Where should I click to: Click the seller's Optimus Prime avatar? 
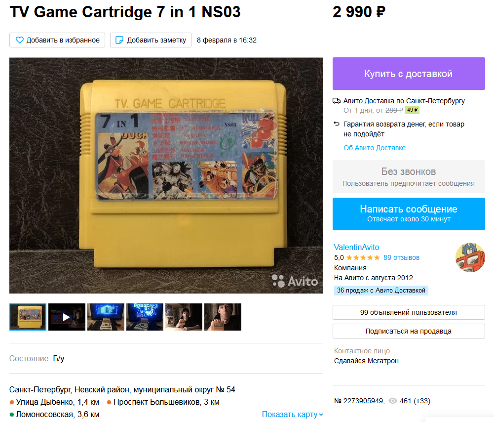470,257
